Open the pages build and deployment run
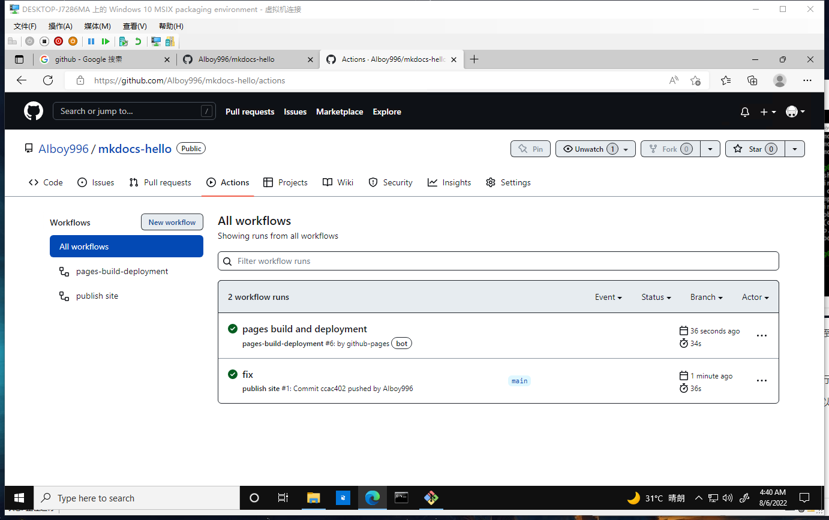829x520 pixels. pyautogui.click(x=304, y=329)
